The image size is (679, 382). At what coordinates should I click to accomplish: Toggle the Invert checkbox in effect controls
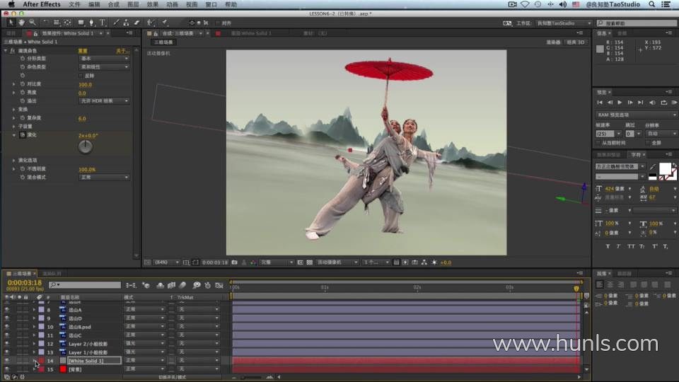tap(81, 76)
